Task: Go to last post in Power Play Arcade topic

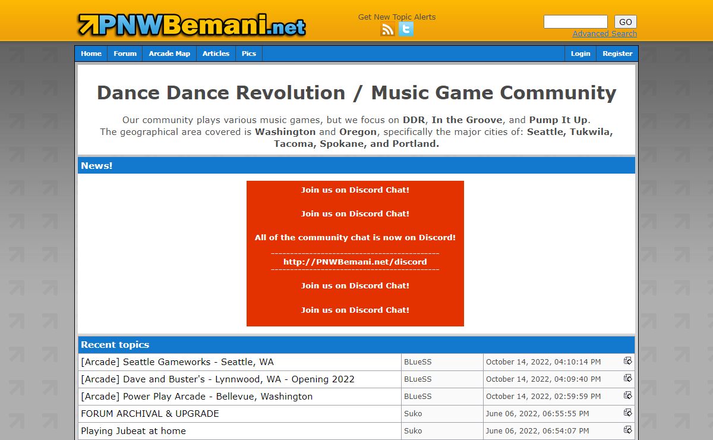Action: (x=628, y=395)
